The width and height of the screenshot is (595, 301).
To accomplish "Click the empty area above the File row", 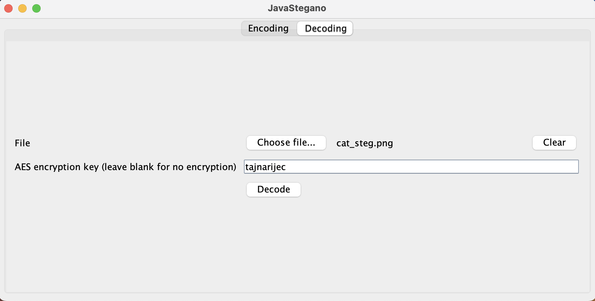I will (297, 84).
